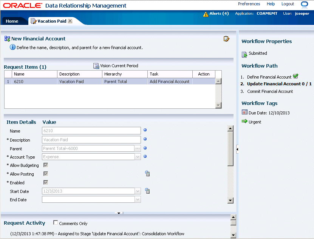Click the Request Activity down scroll arrow
Viewport: 314px width, 239px height.
tap(233, 235)
